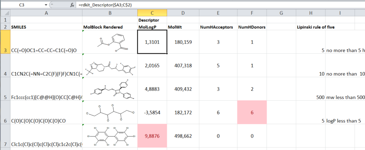Click the NumHDonors header cell
Image resolution: width=365 pixels, height=150 pixels.
252,27
